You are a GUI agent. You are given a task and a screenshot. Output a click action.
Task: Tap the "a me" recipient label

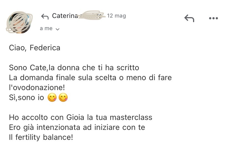tap(46, 28)
